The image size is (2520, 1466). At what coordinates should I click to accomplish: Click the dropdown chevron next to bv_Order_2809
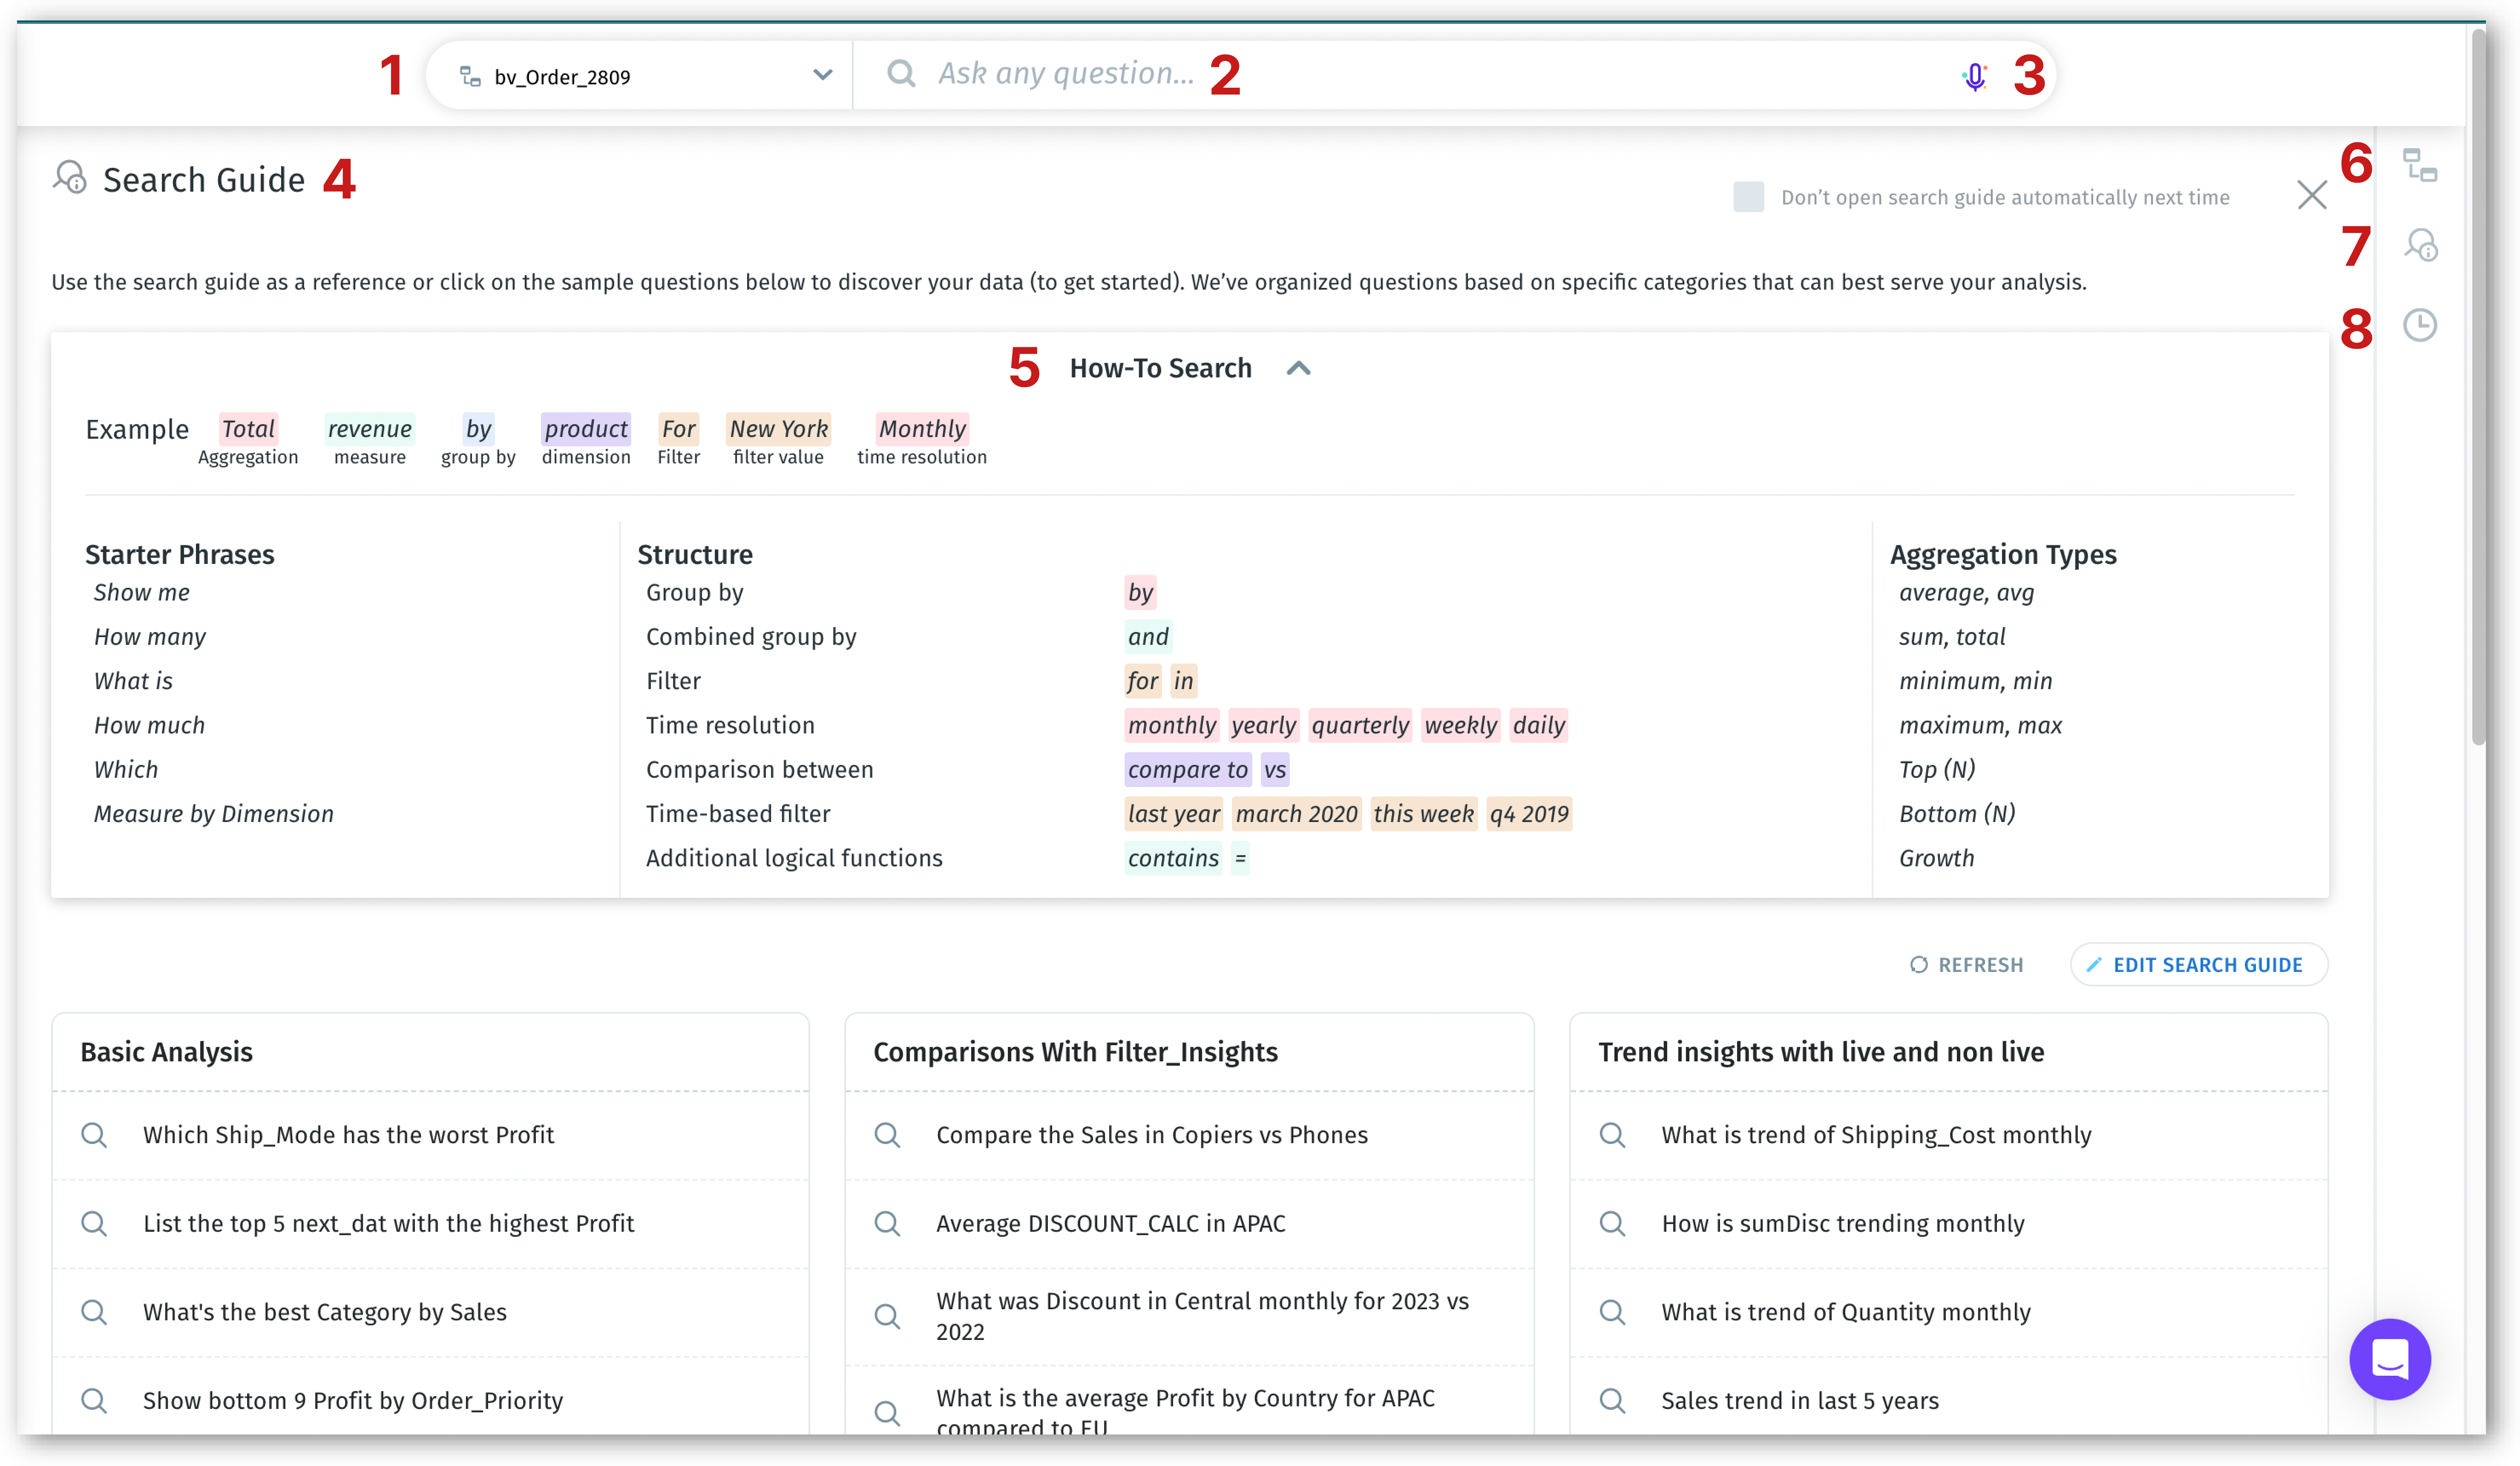[x=822, y=75]
